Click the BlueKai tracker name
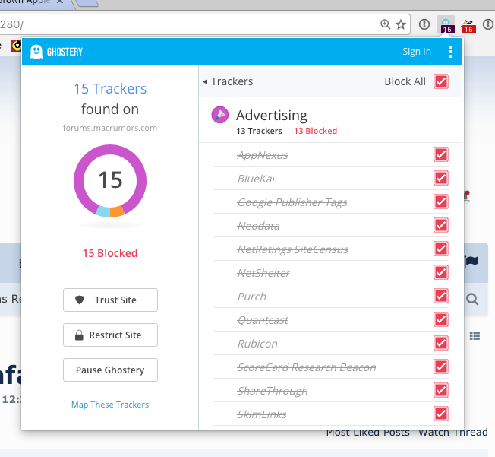Screen dimensions: 495x457 point(256,179)
